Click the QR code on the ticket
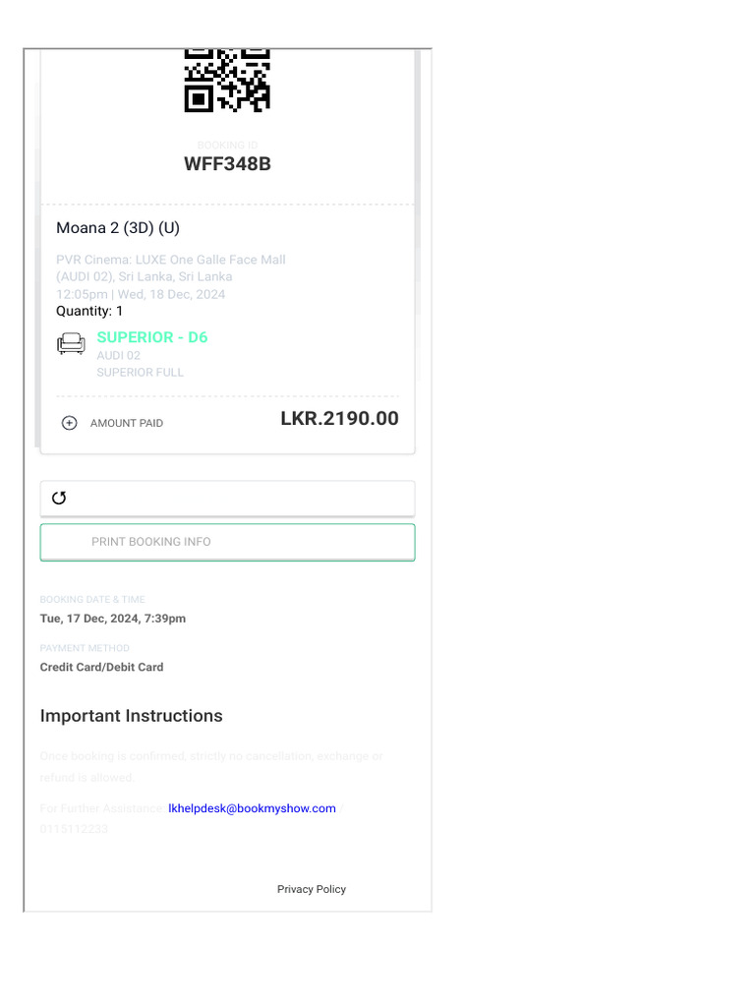 point(227,81)
